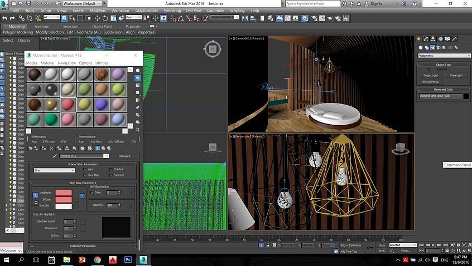472x266 pixels.
Task: Toggle the AutoGrid checkbox
Action: click(430, 70)
